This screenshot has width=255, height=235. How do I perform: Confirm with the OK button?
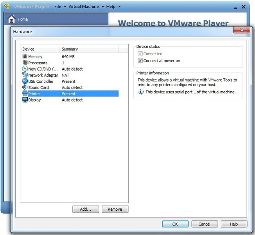point(175,224)
